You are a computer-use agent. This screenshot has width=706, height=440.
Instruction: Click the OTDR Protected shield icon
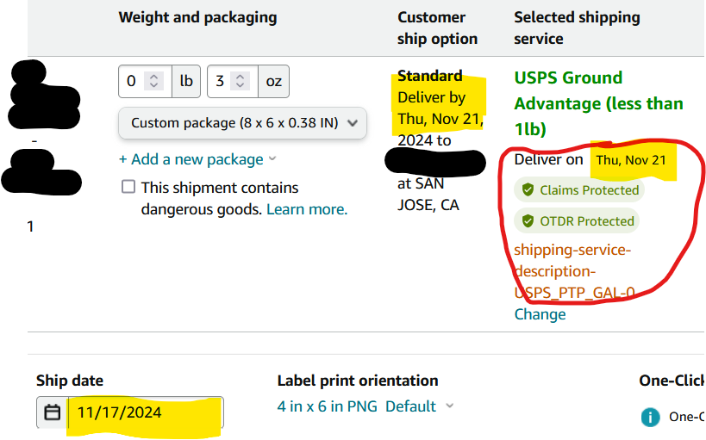[528, 221]
